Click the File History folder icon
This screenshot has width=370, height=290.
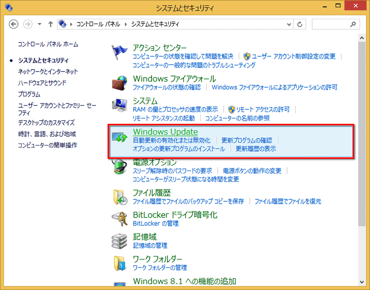[119, 197]
